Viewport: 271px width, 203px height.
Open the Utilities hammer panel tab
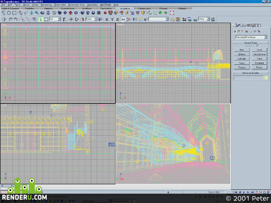click(x=258, y=25)
